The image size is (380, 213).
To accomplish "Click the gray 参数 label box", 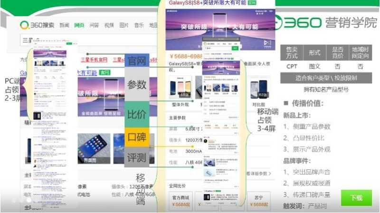I will 137,85.
